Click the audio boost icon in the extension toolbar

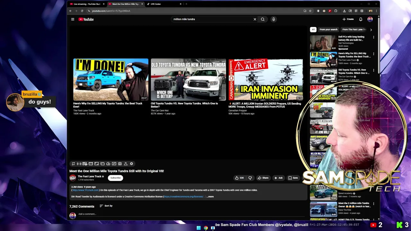click(x=79, y=164)
